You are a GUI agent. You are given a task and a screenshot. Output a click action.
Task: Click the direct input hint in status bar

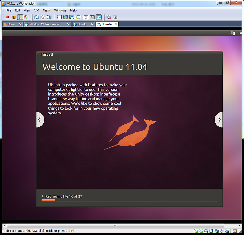coord(39,231)
